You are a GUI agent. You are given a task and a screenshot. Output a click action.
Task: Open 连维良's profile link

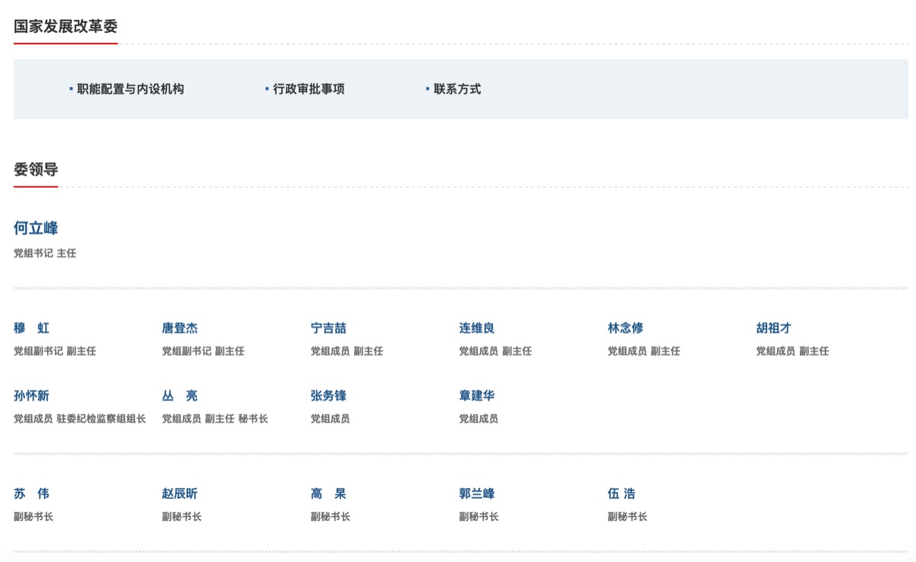[476, 328]
